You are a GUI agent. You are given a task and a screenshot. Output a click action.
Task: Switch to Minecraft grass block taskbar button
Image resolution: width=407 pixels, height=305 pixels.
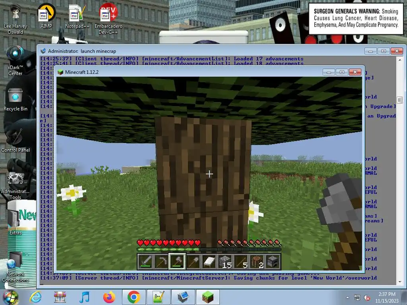pos(207,297)
